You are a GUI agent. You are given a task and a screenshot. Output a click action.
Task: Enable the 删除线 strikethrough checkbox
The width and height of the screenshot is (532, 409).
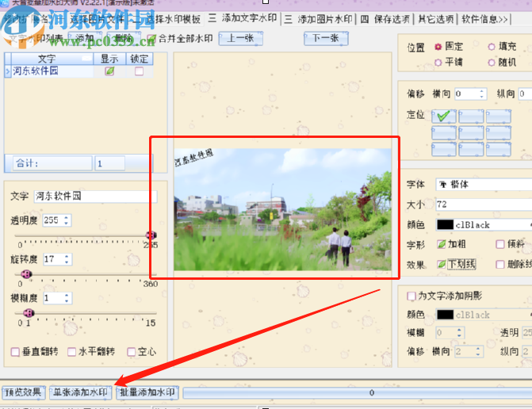coord(500,264)
